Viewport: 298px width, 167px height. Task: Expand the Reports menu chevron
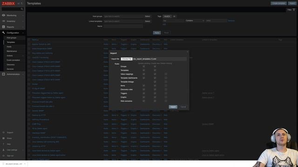pyautogui.click(x=23, y=27)
